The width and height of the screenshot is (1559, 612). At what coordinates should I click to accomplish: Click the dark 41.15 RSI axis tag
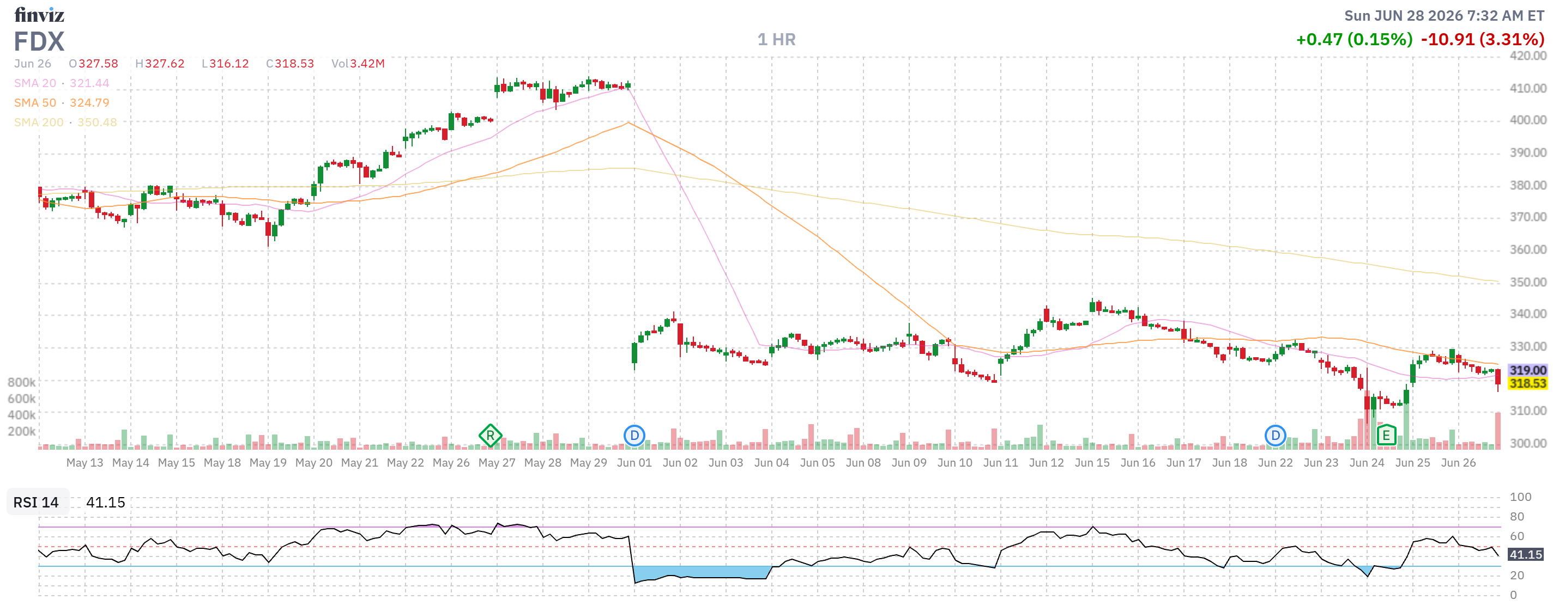(1526, 554)
